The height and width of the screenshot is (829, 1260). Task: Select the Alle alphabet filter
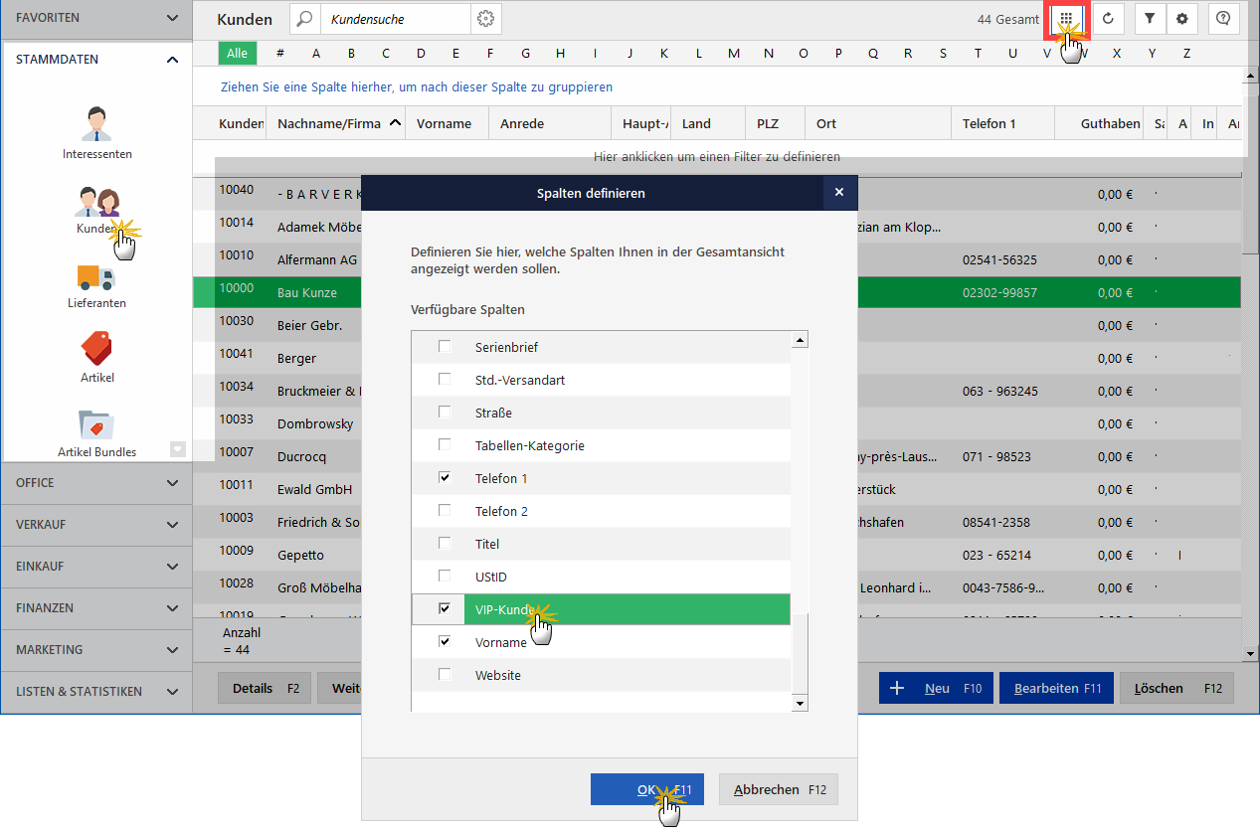(x=237, y=54)
